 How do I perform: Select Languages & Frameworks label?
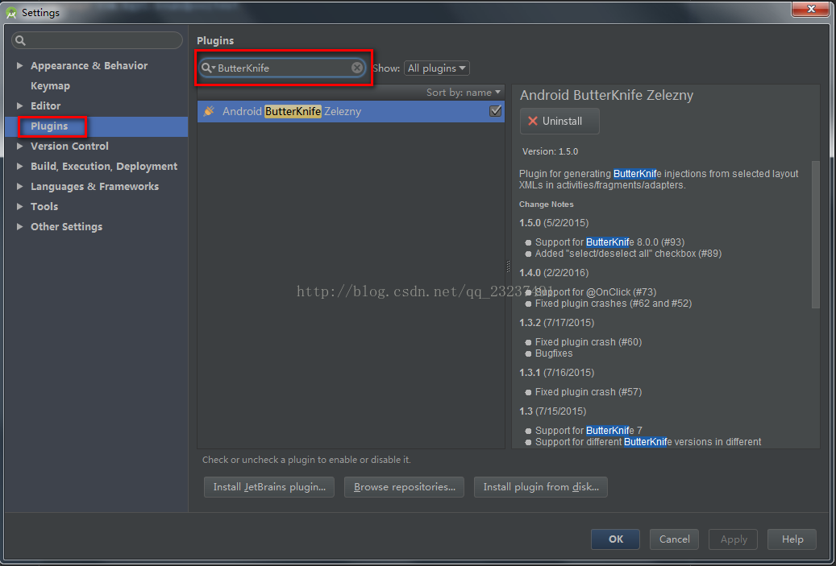point(94,186)
